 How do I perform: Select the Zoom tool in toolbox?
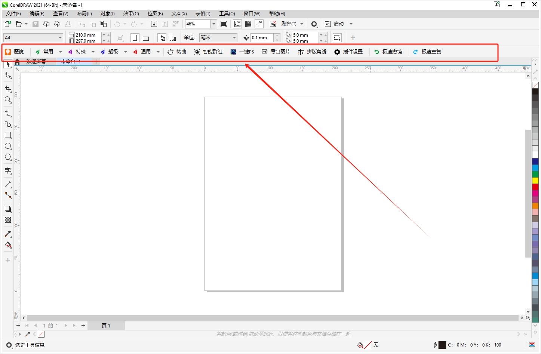pos(8,100)
